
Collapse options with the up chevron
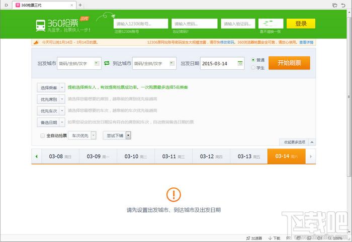pos(312,142)
